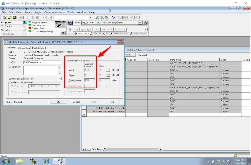Image resolution: width=251 pixels, height=165 pixels.
Task: Select the Timer/Counter instruction tab
Action: [121, 33]
